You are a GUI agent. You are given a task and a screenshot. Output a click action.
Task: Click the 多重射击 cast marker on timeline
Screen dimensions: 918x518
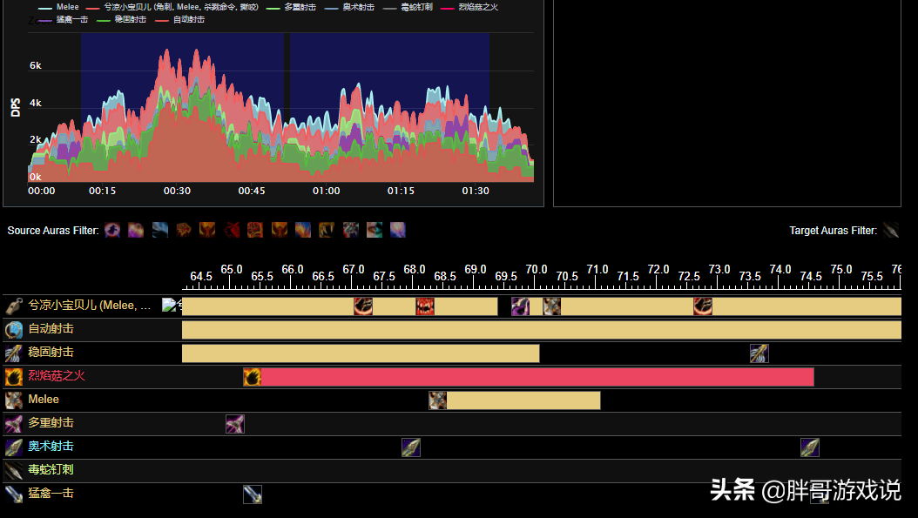(235, 424)
